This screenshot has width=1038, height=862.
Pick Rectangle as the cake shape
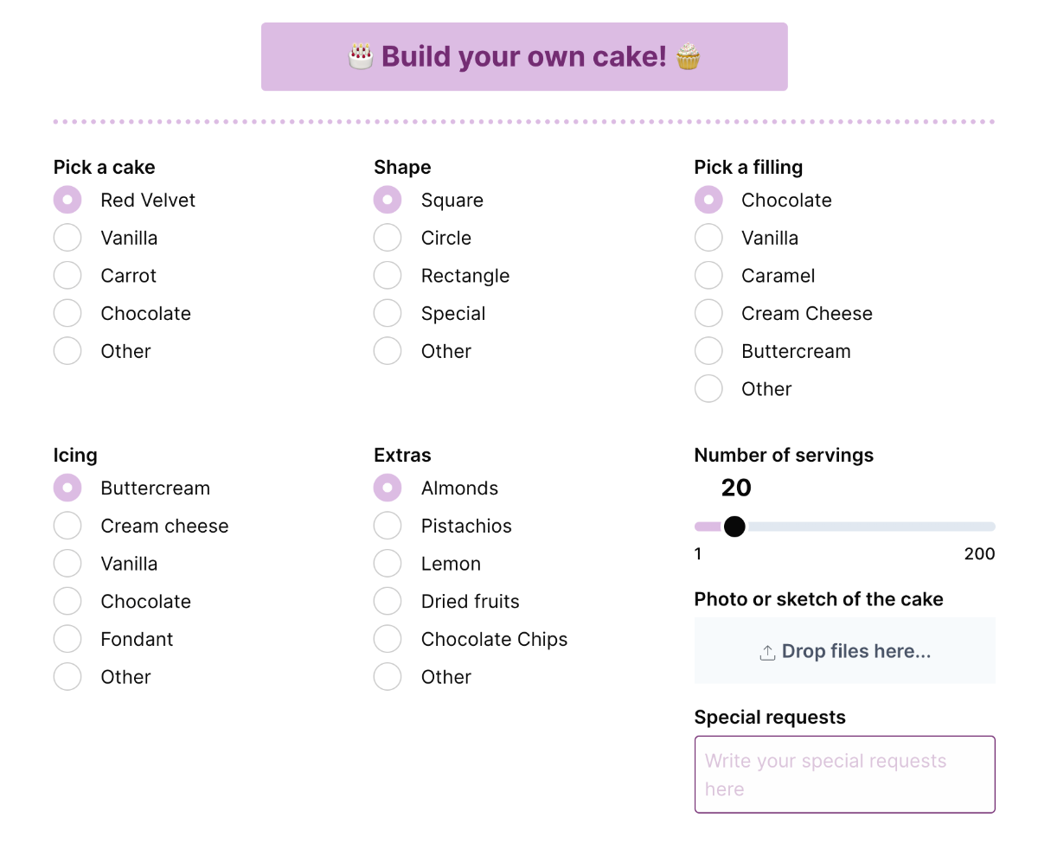coord(388,276)
